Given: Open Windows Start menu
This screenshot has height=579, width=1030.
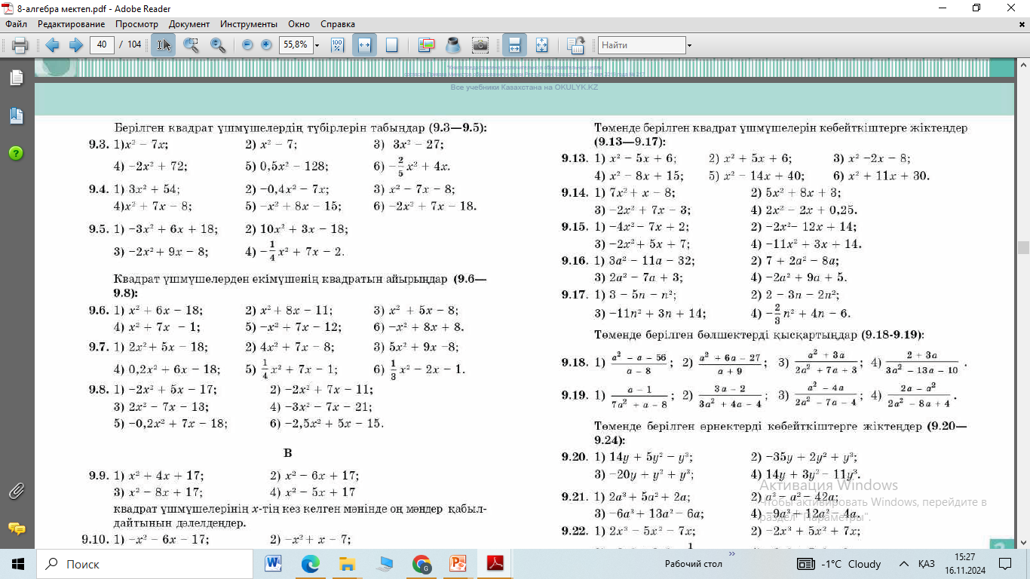Looking at the screenshot, I should [18, 564].
